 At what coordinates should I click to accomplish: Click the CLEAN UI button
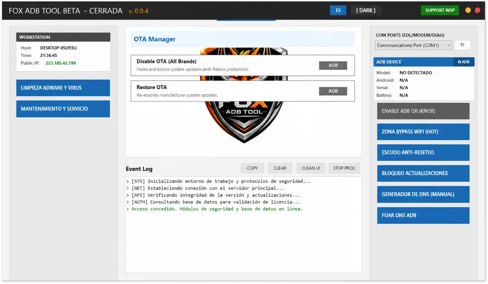tap(311, 168)
